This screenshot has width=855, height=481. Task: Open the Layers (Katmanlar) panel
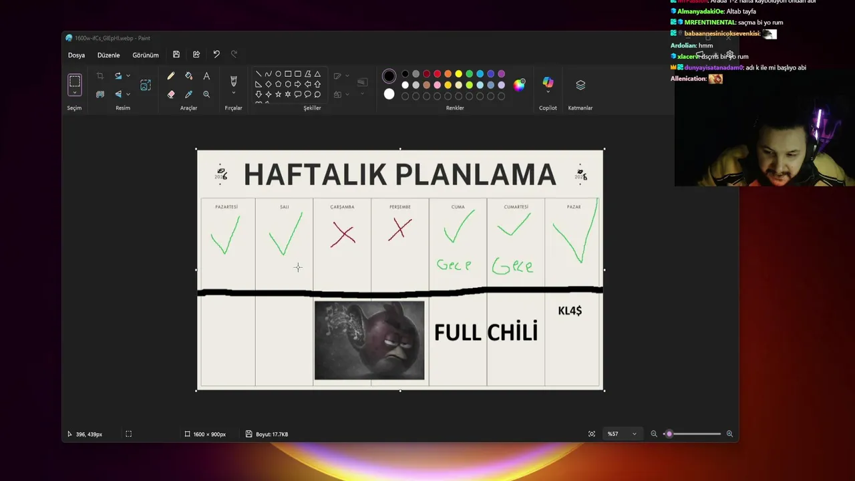[x=580, y=85]
